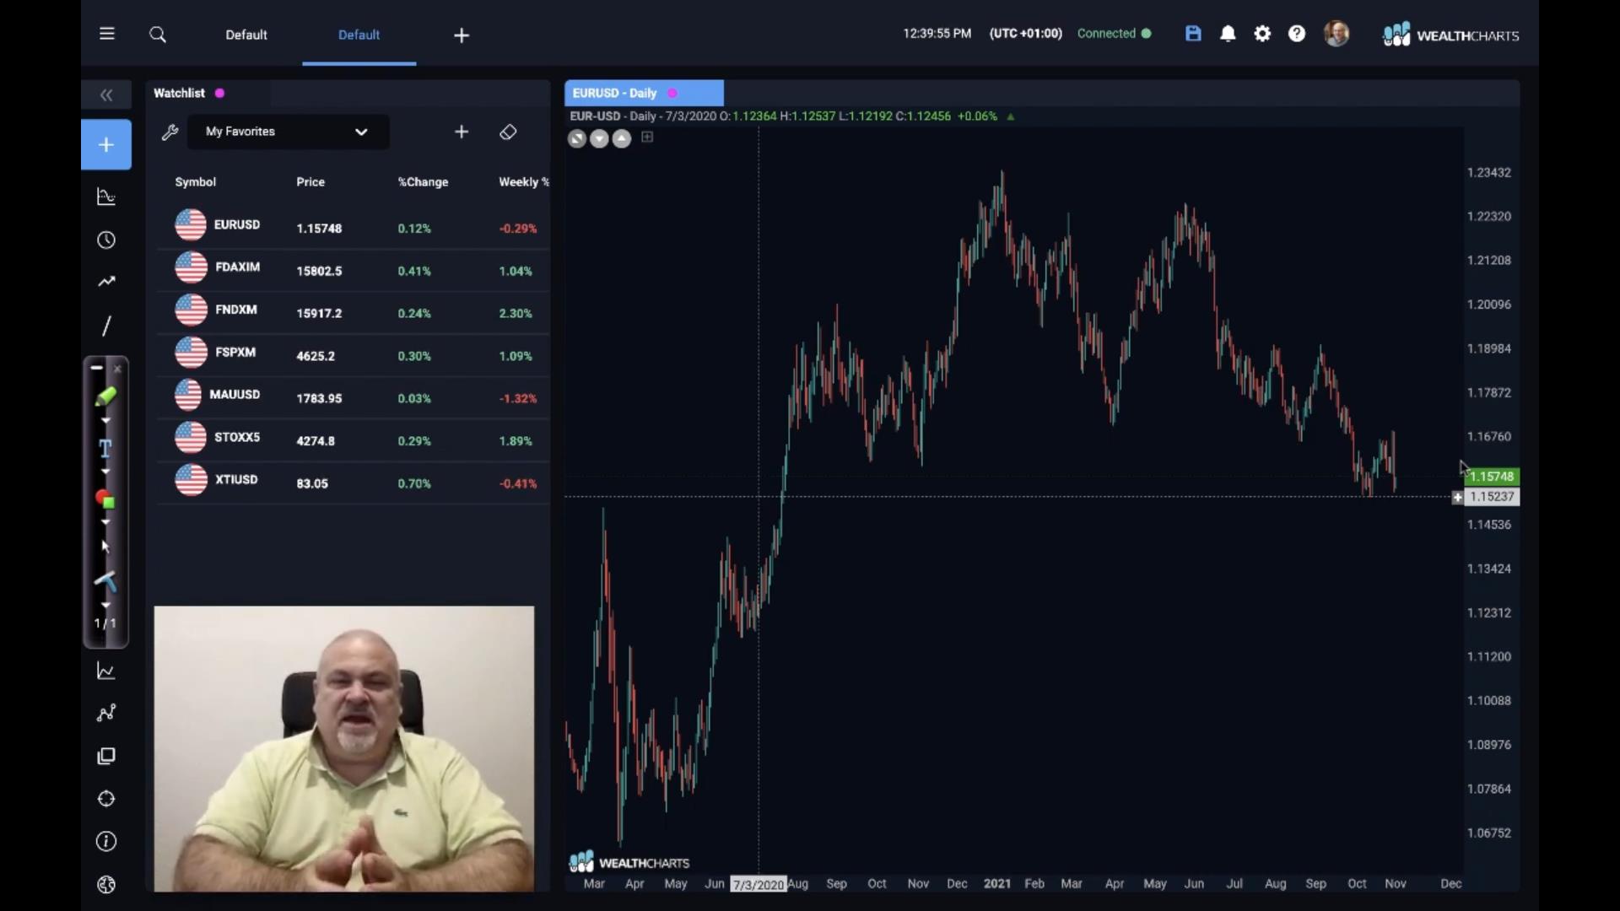The height and width of the screenshot is (911, 1620).
Task: Sort by the %Change column header
Action: [423, 182]
